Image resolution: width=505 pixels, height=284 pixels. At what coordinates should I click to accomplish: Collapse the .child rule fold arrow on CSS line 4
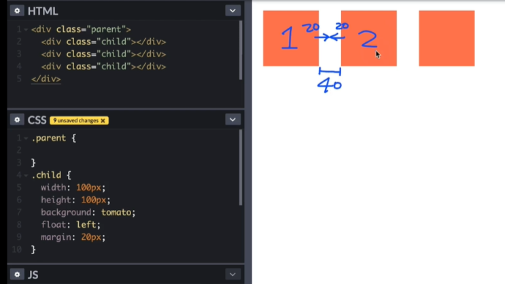(x=26, y=175)
